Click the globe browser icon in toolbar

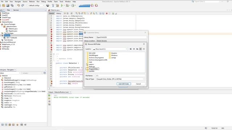[48, 5]
